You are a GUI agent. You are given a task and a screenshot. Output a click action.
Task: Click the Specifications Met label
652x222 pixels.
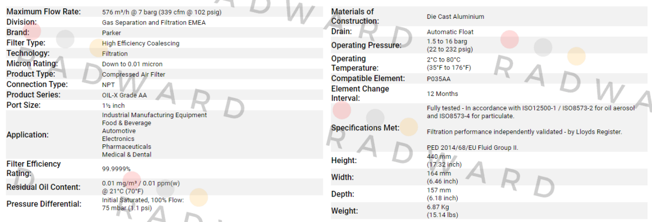click(365, 128)
